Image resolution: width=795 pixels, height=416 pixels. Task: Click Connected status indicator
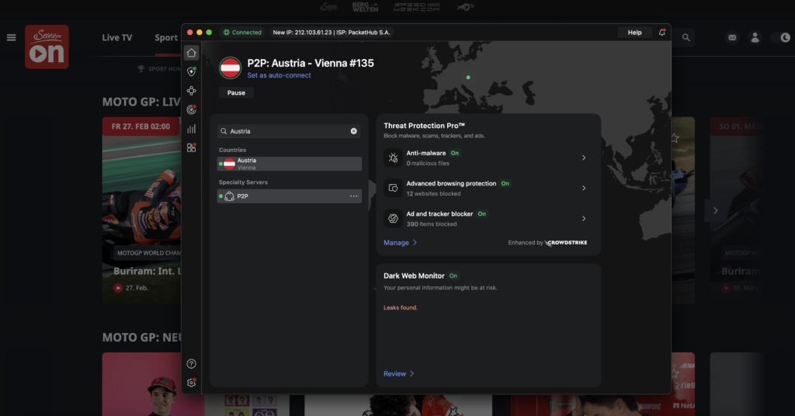[x=243, y=33]
